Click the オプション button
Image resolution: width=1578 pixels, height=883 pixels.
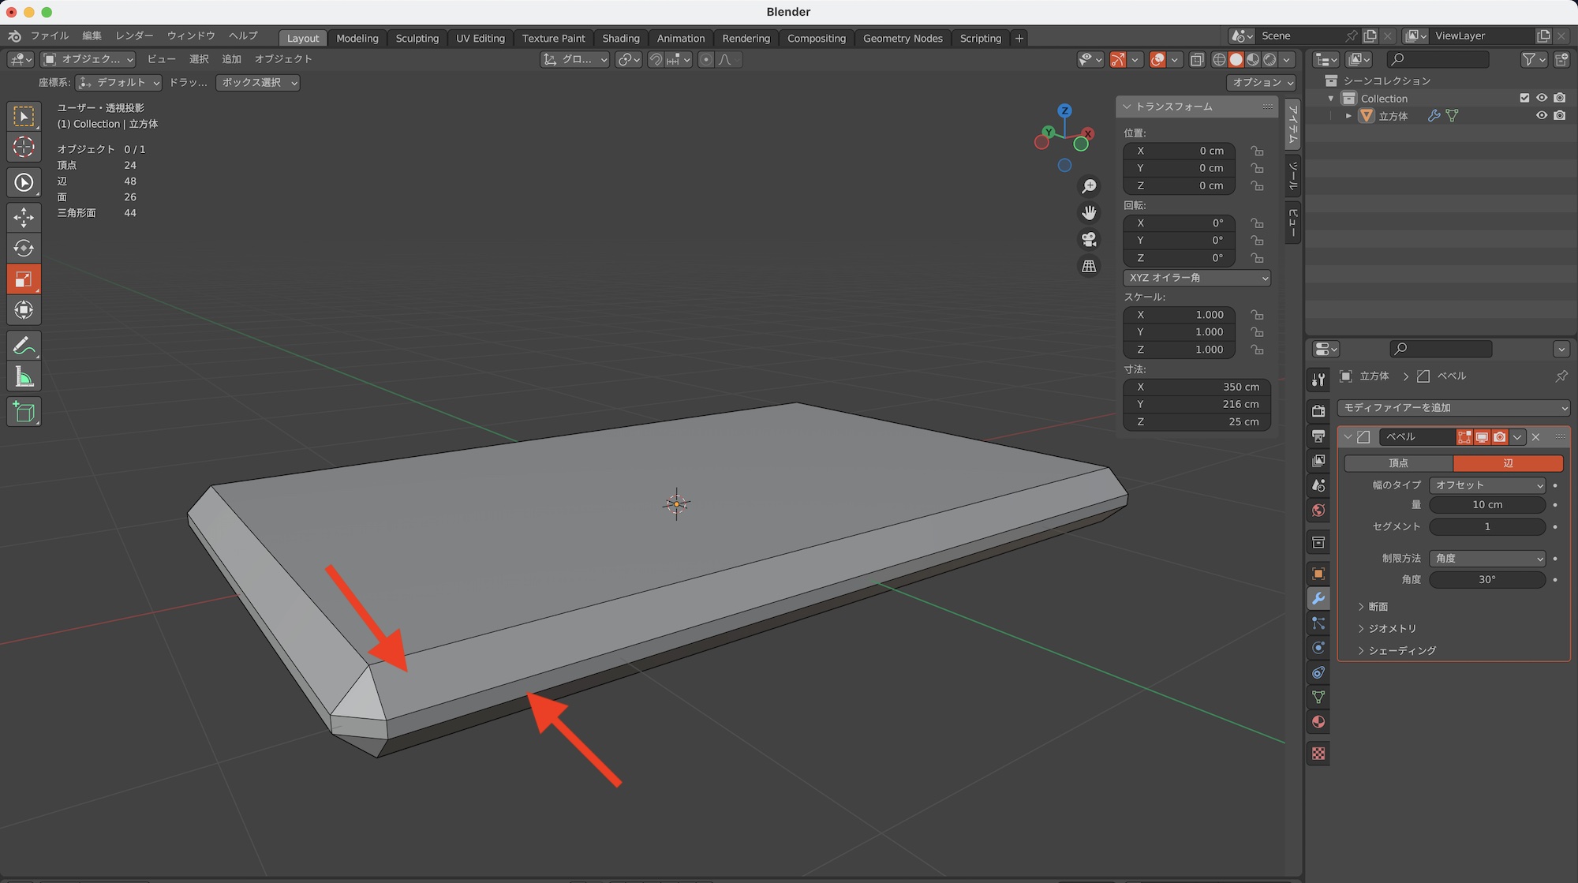tap(1262, 82)
